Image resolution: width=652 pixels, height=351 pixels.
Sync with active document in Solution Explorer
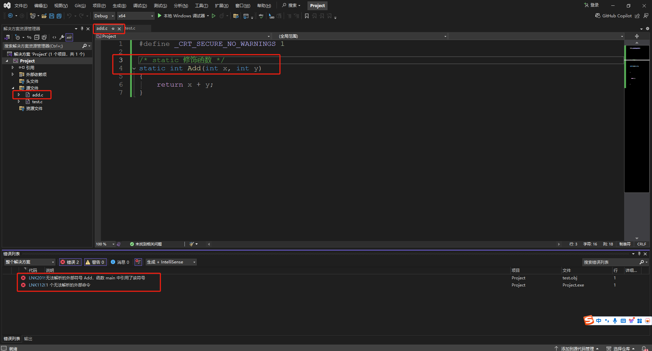[x=29, y=37]
